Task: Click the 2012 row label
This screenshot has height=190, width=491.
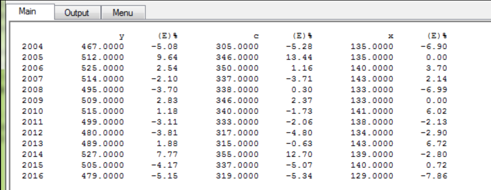Action: point(32,133)
